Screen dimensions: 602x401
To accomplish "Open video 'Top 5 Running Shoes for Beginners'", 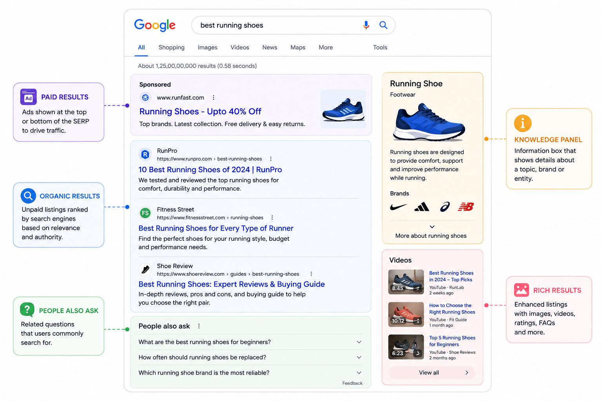I will [x=452, y=341].
